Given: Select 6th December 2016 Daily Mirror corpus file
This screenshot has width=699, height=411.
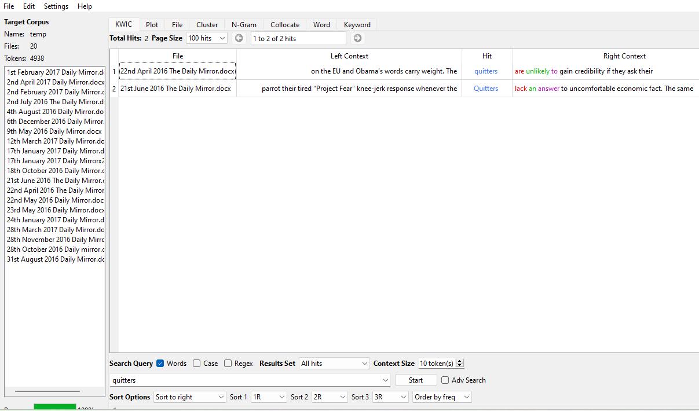Looking at the screenshot, I should (55, 122).
